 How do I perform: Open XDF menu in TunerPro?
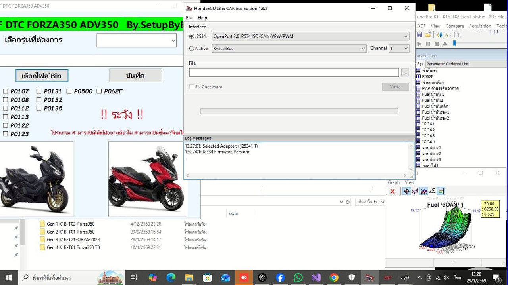(x=422, y=26)
